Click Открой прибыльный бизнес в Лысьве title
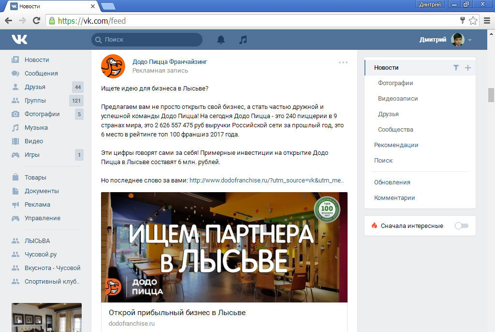495x332 pixels. [x=177, y=312]
